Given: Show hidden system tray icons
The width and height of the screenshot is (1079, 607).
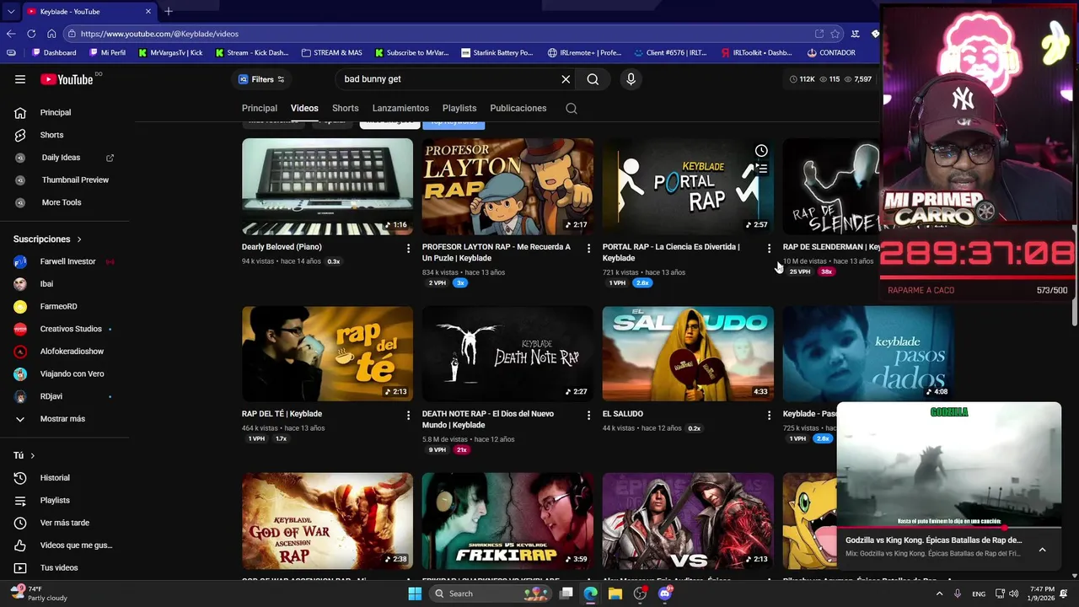Looking at the screenshot, I should tap(939, 594).
